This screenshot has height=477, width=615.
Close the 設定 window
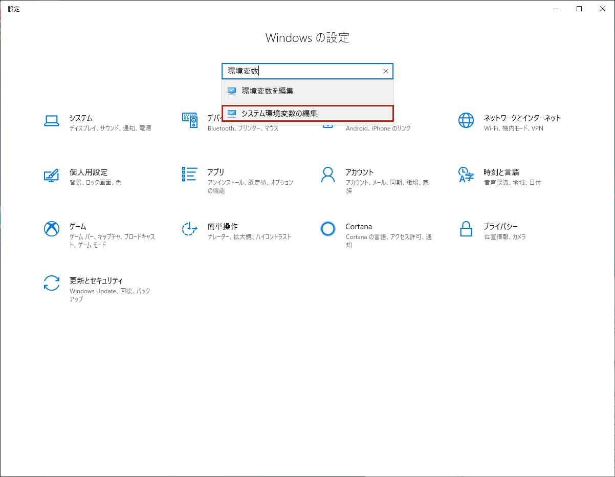coord(603,9)
